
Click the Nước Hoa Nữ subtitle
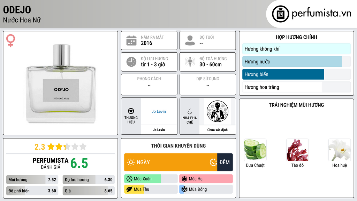[x=22, y=20]
